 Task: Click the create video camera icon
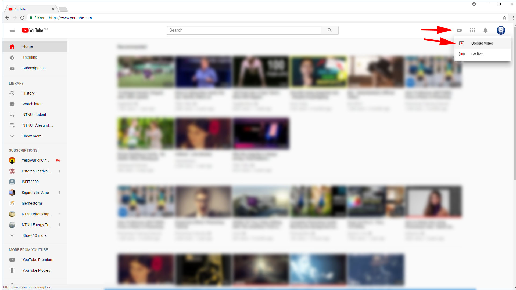(460, 30)
